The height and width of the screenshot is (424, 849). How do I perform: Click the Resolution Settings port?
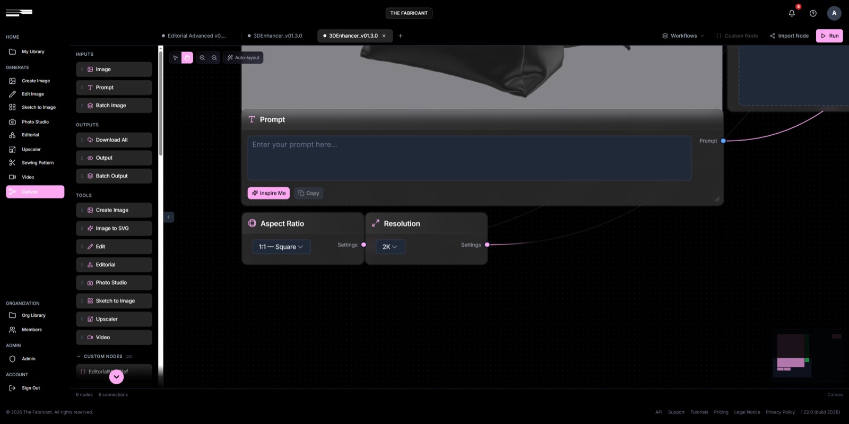pos(487,245)
